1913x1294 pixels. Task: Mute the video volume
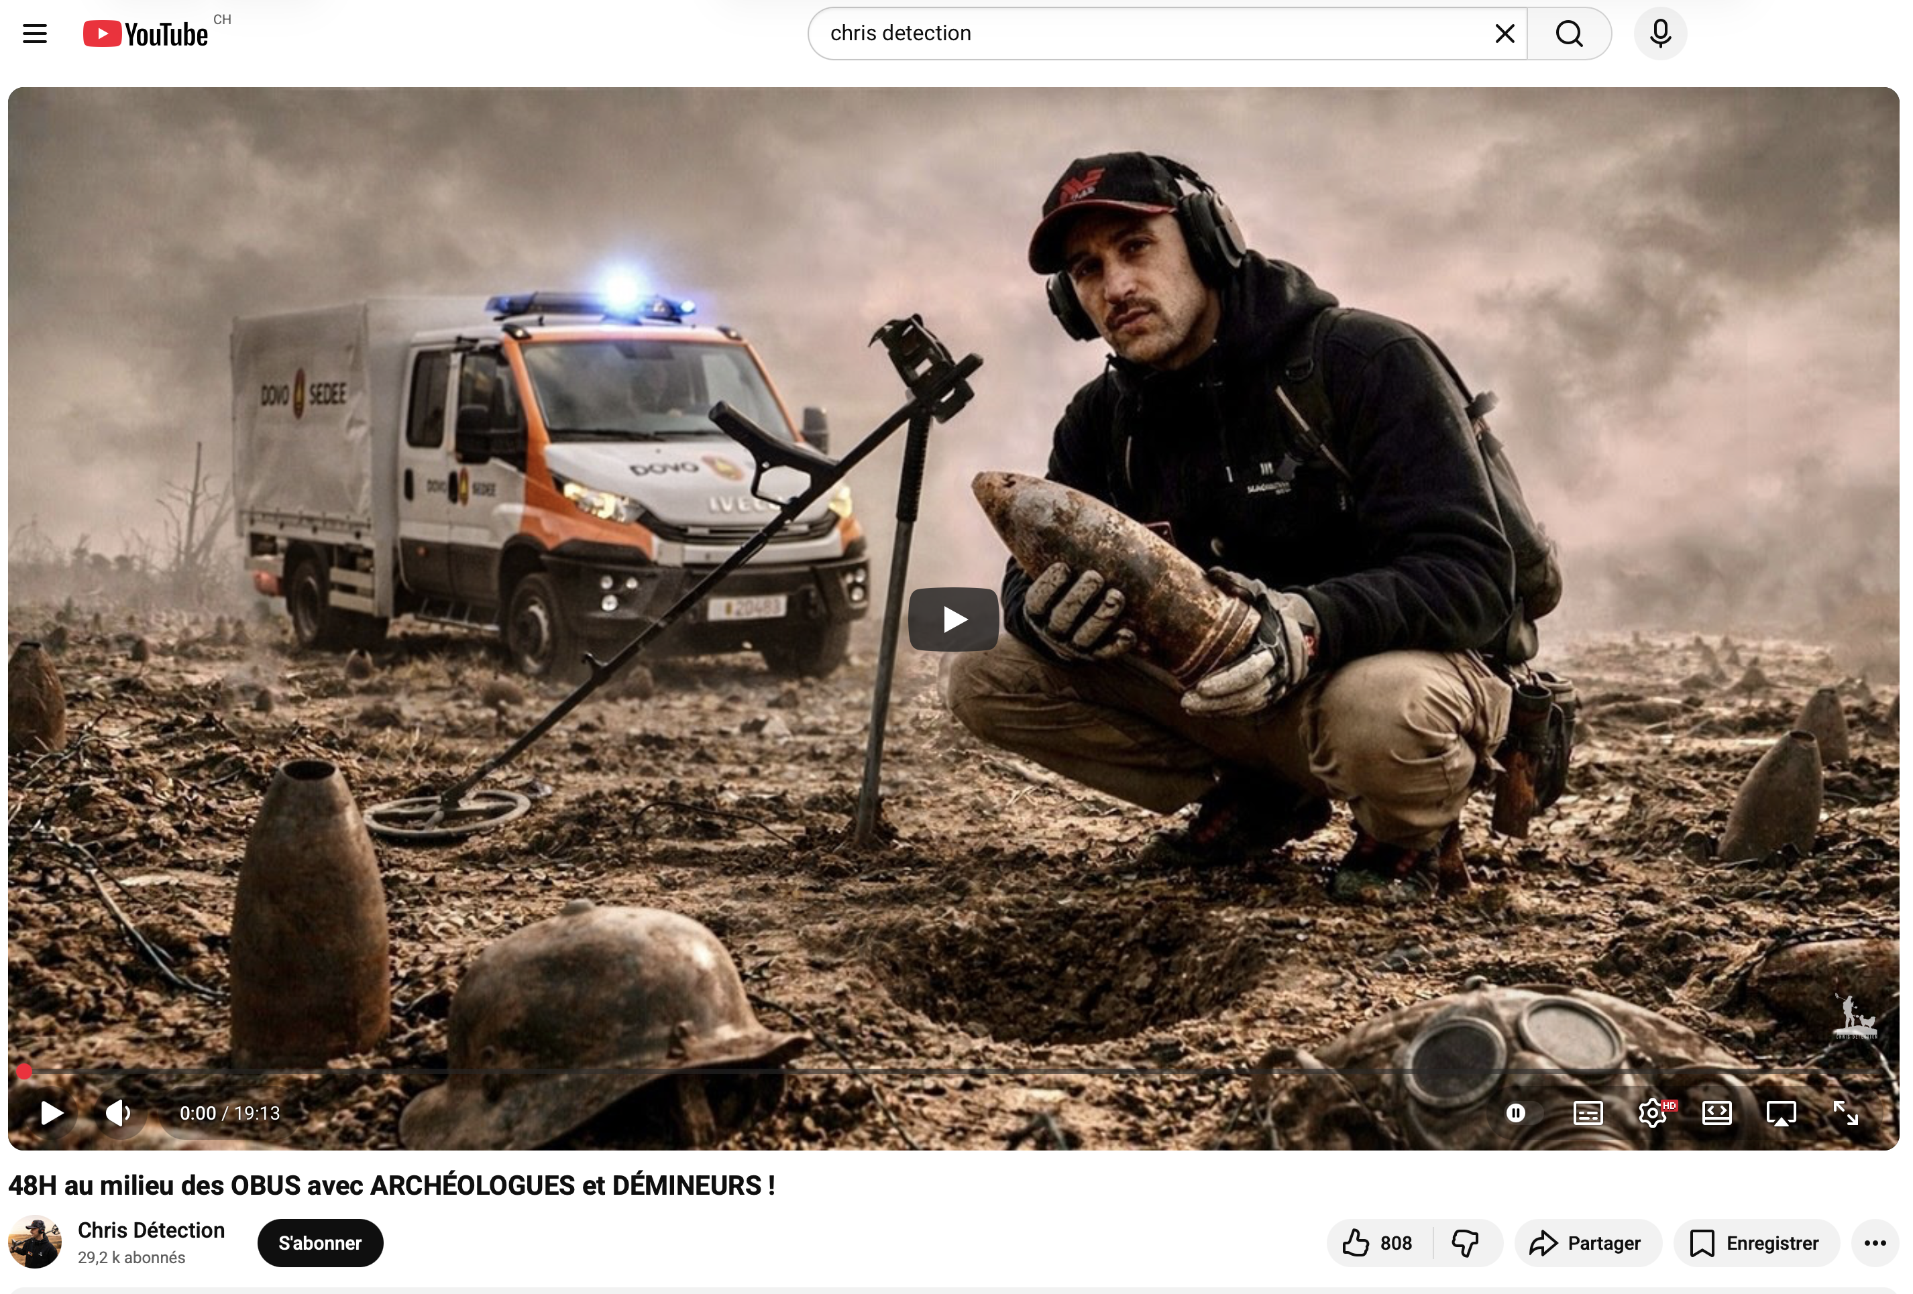click(119, 1113)
